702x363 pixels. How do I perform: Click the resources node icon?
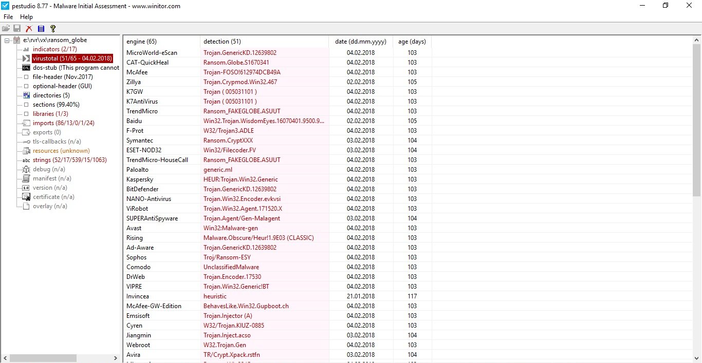(26, 151)
